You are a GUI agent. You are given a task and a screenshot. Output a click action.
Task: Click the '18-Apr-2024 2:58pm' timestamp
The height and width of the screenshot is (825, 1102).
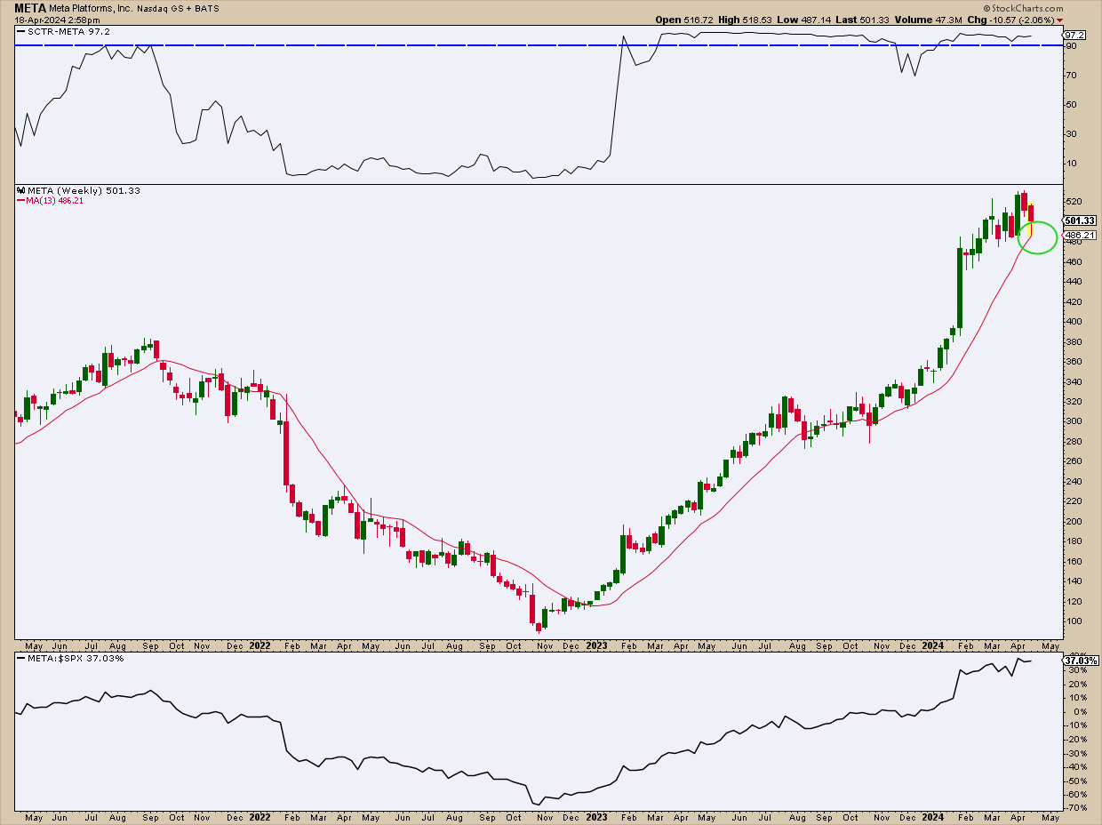[x=57, y=20]
